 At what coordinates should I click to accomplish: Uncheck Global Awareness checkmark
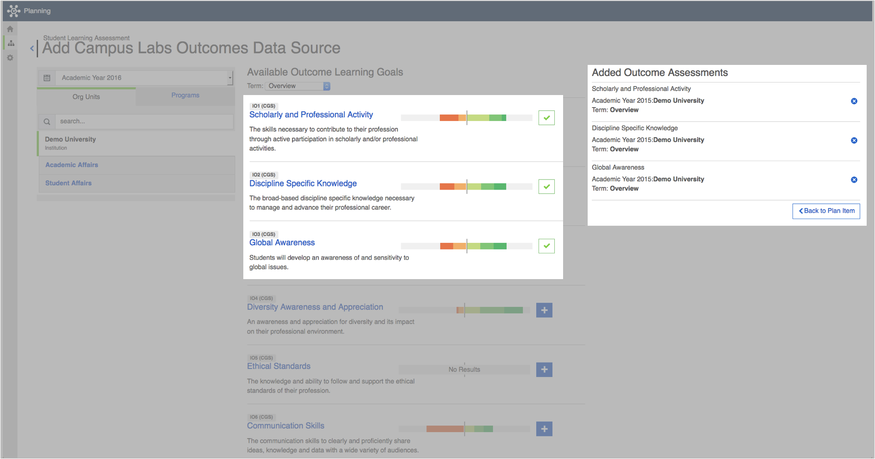(546, 246)
